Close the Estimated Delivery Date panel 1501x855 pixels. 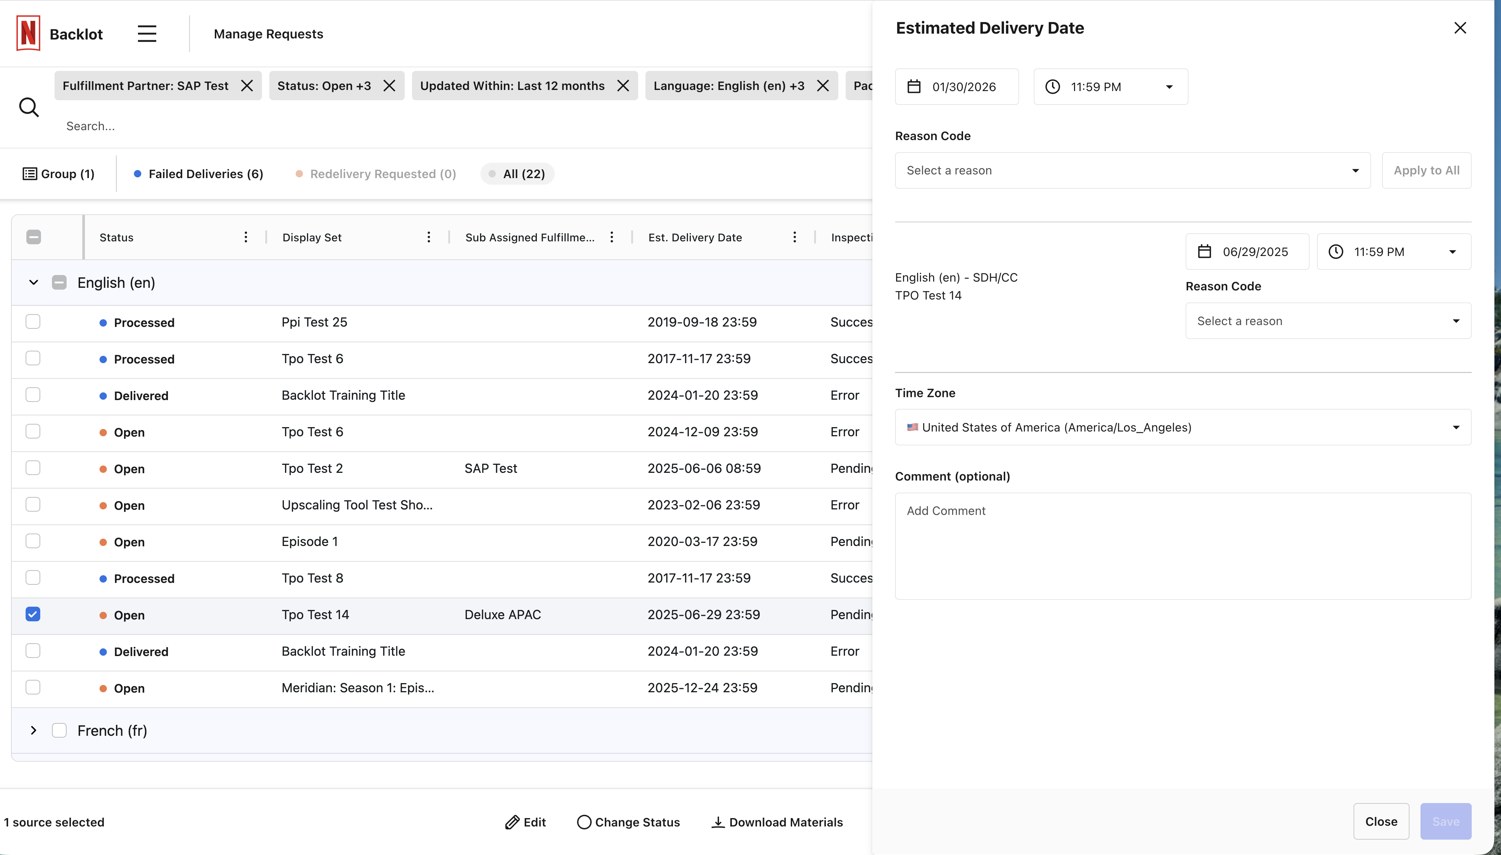(1460, 28)
